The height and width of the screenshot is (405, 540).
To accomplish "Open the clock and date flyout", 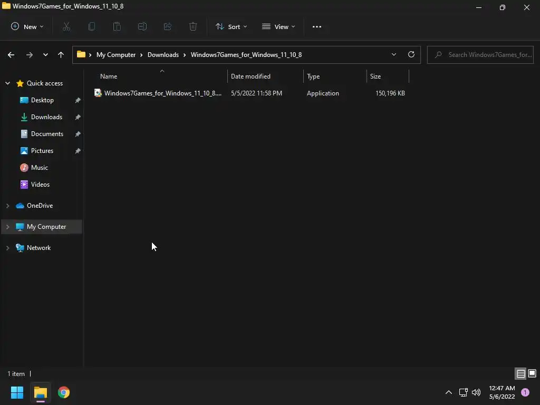I will point(502,392).
